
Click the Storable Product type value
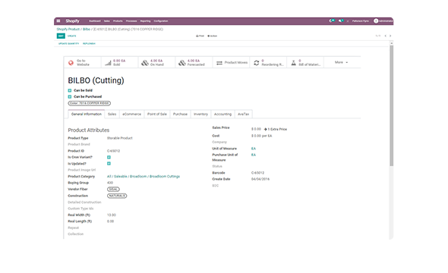pyautogui.click(x=120, y=138)
